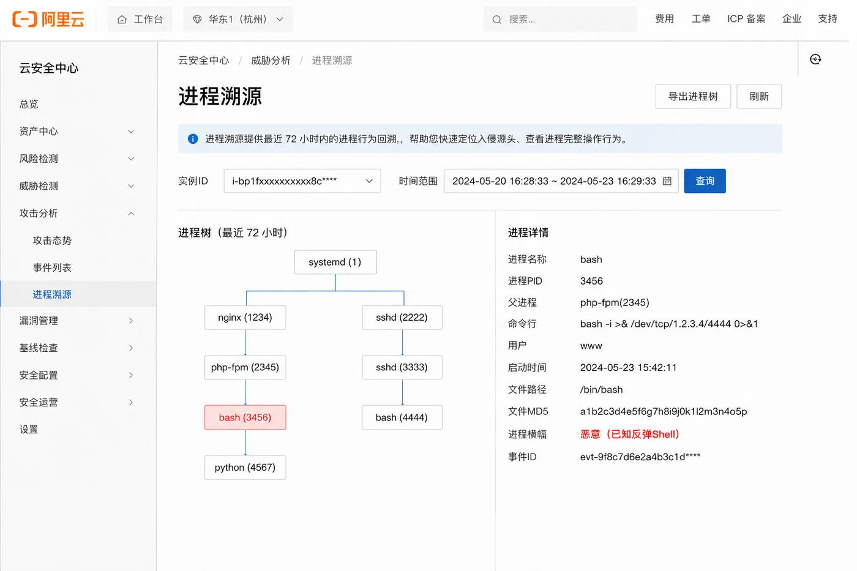857x571 pixels.
Task: Click the event ID evt-9f8c7d6e2a4b3c1d****
Action: [x=640, y=457]
